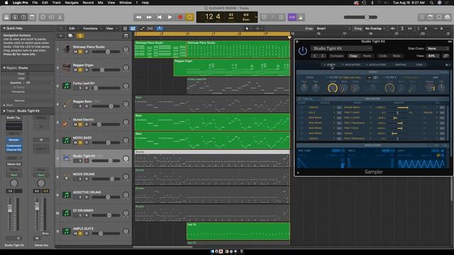Collapse the Quick Help section

pyautogui.click(x=4, y=28)
